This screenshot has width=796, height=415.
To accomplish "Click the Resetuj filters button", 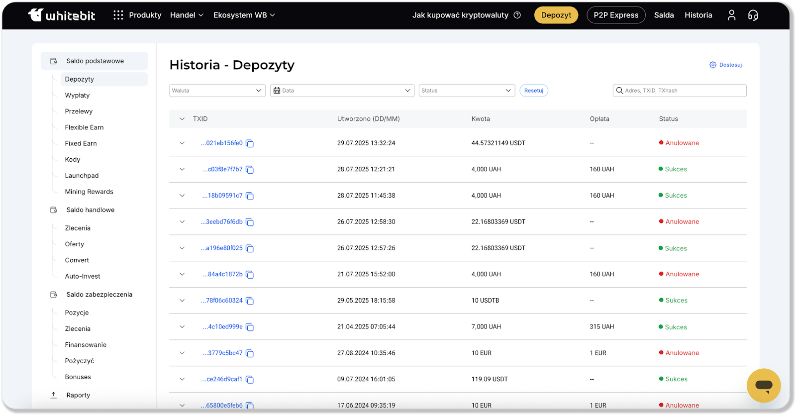I will pos(533,91).
